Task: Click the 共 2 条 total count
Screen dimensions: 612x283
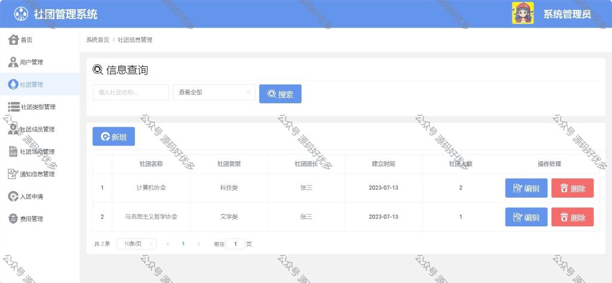Action: 102,244
